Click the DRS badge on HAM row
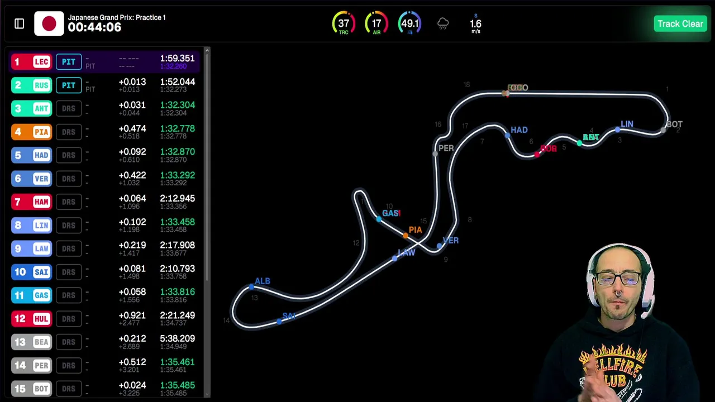The height and width of the screenshot is (402, 715). point(69,202)
